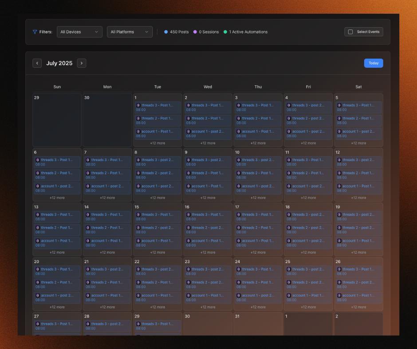Click the blue 450 Posts indicator dot
This screenshot has height=349, width=417.
[166, 32]
